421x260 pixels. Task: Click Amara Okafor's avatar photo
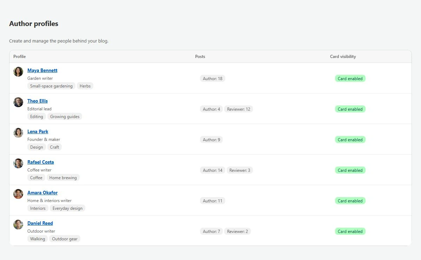pos(18,194)
